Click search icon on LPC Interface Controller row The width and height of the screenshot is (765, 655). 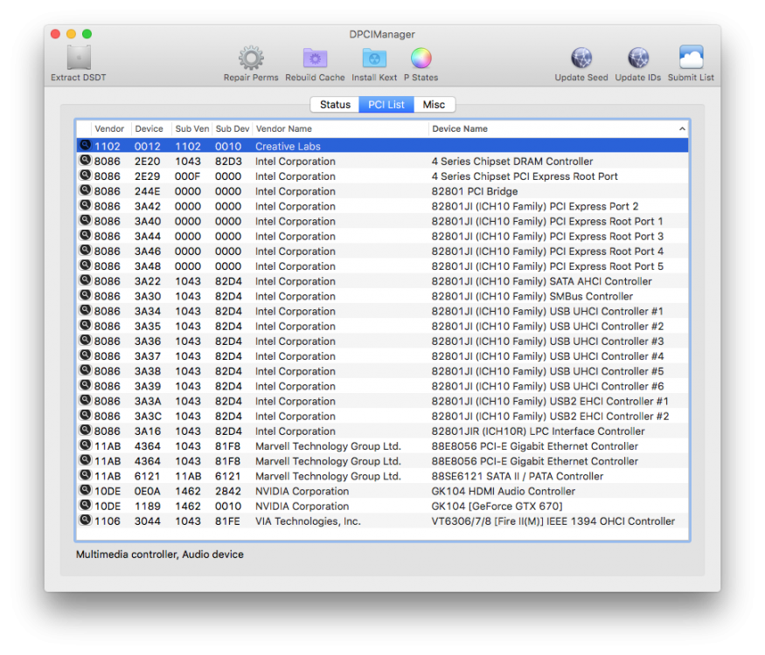(86, 431)
